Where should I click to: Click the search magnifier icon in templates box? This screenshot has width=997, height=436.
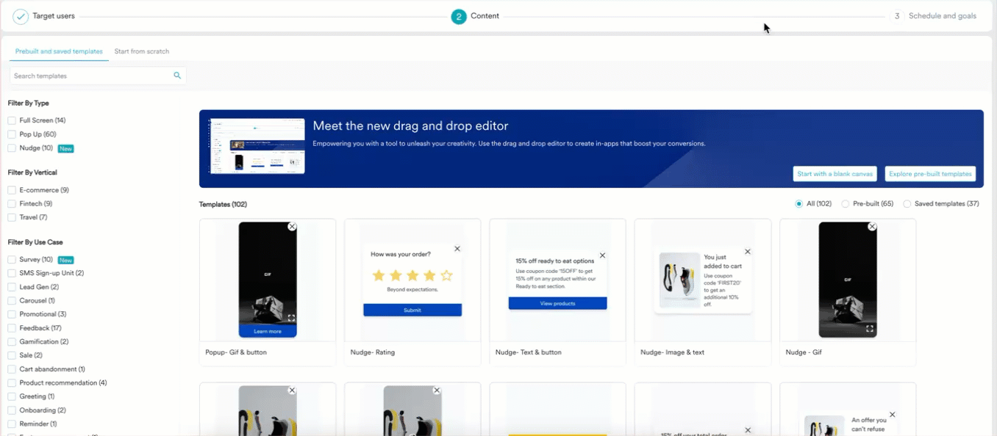click(177, 76)
